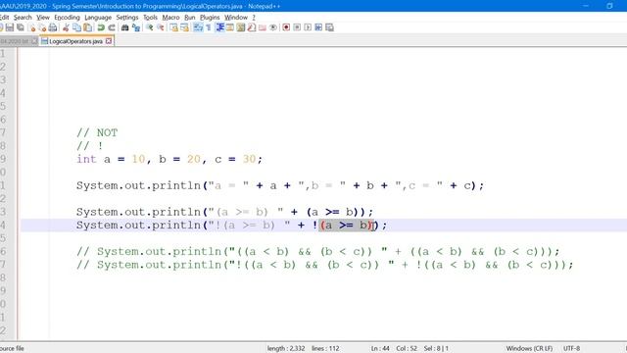Open Find with the binoculars icon
Image resolution: width=627 pixels, height=353 pixels.
124,27
